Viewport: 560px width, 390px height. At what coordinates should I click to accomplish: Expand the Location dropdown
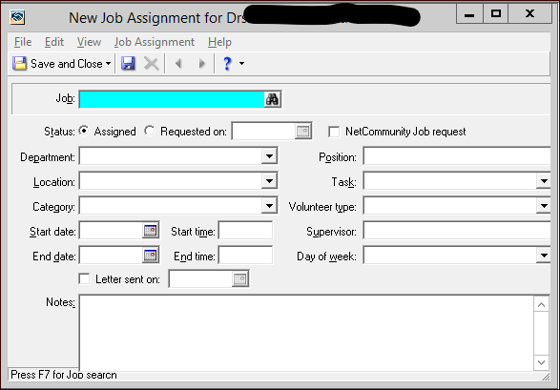point(269,181)
